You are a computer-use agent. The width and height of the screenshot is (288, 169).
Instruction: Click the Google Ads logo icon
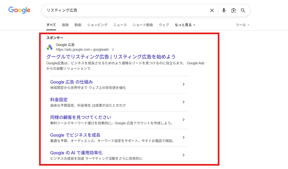click(50, 47)
